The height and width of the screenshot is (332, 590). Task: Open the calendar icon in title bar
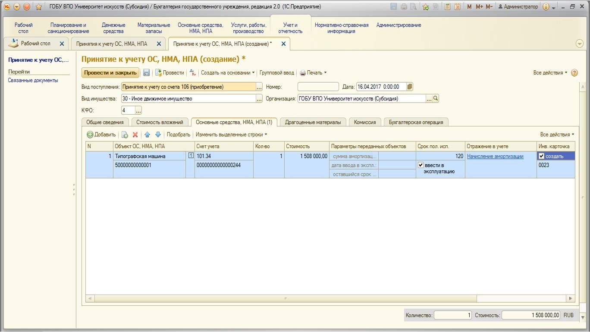(457, 7)
